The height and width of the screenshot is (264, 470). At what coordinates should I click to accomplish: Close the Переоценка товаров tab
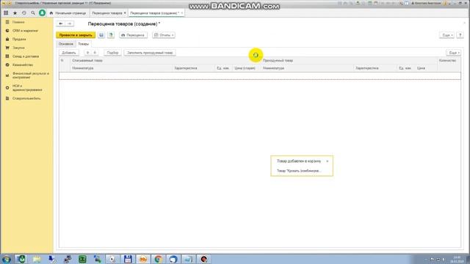coord(125,13)
